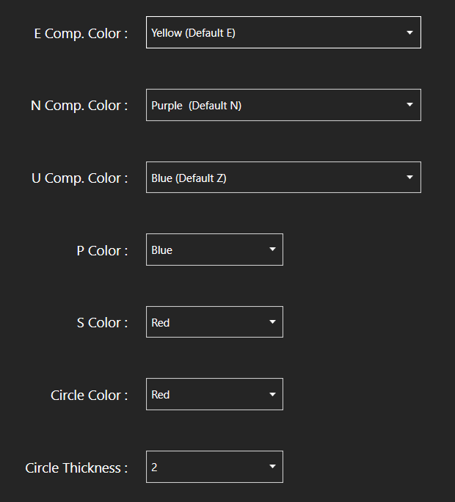Image resolution: width=455 pixels, height=502 pixels.
Task: Click the arrow in Purple (Default N) box
Action: click(409, 105)
